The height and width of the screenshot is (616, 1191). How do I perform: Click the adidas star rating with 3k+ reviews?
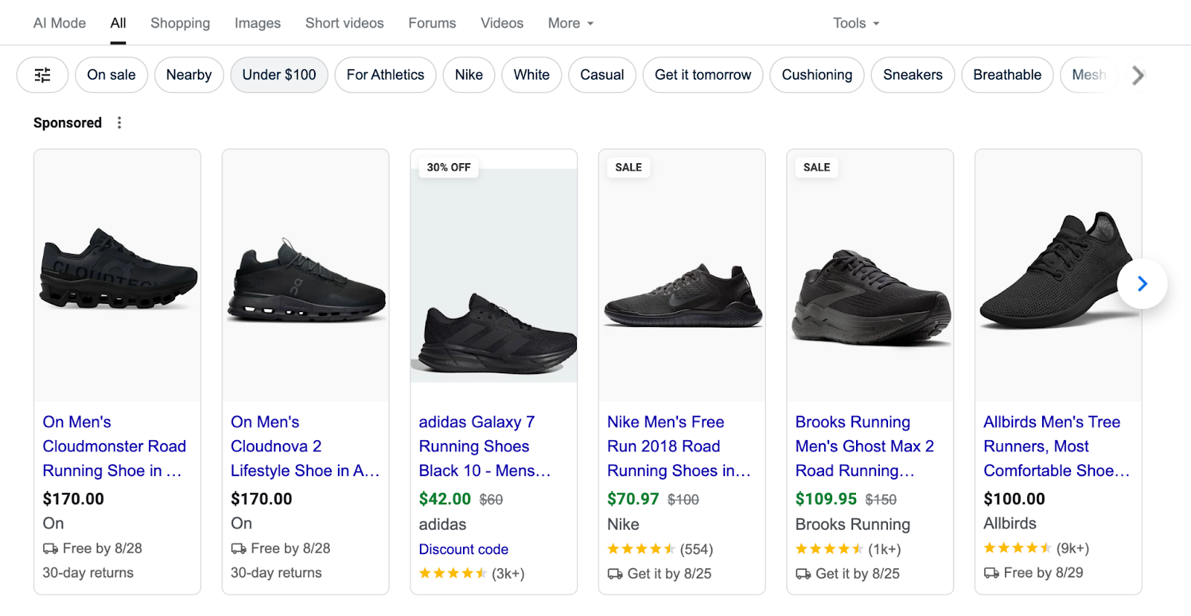click(x=472, y=574)
